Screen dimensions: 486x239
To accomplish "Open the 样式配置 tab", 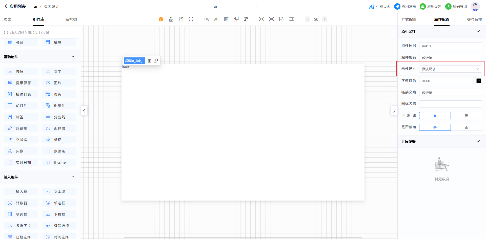I will coord(409,19).
